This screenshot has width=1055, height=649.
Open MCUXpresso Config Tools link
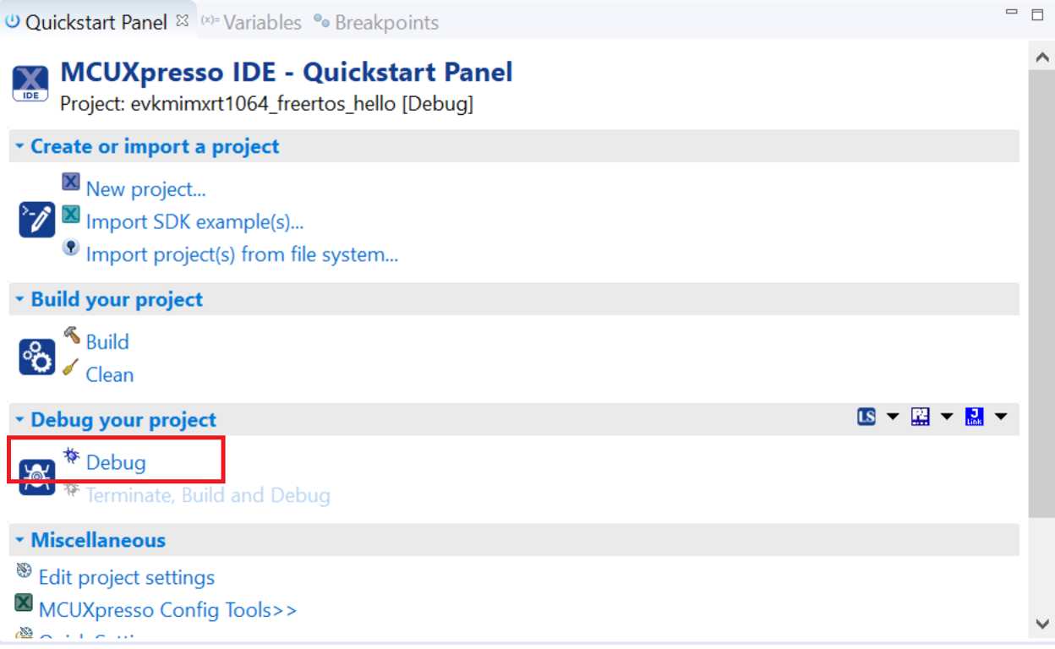click(167, 610)
